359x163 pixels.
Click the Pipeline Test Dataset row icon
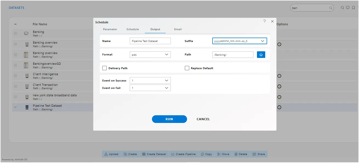click(27, 107)
